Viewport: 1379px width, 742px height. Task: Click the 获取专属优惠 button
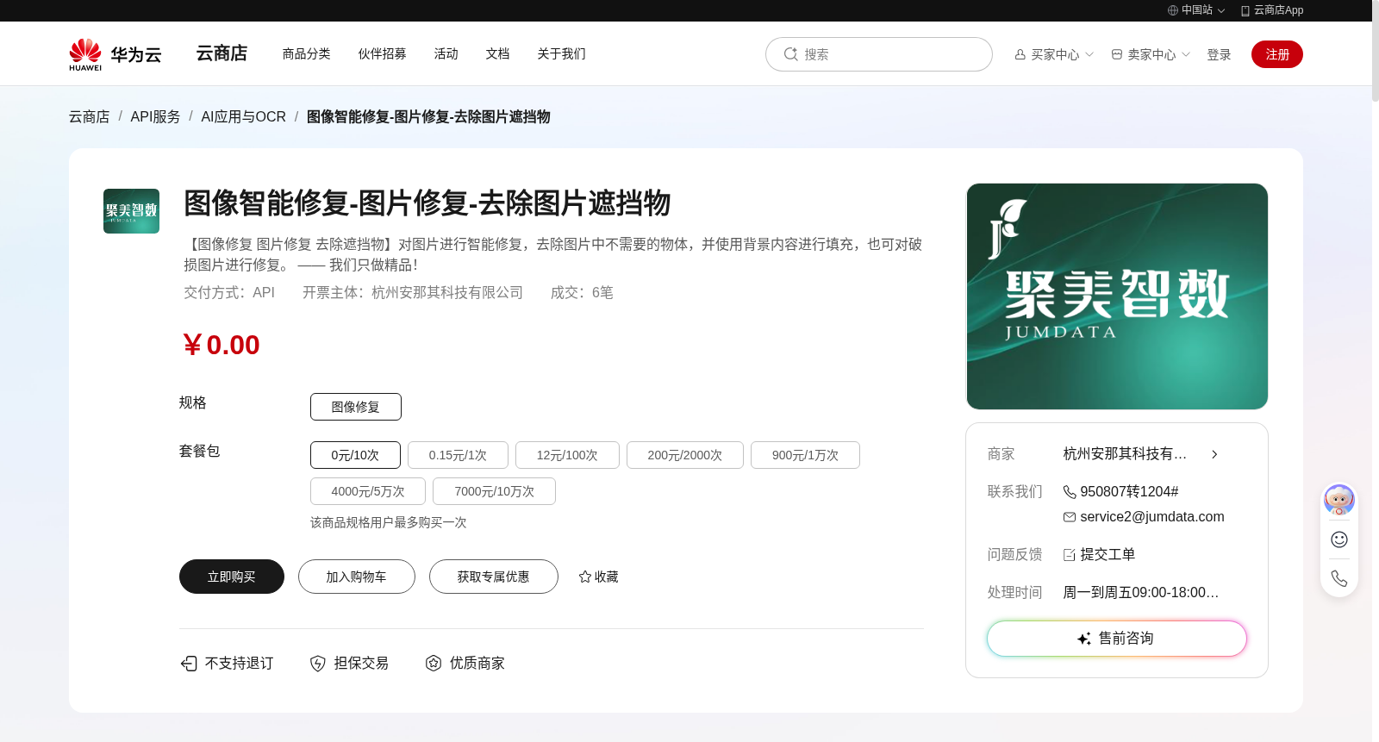point(494,577)
